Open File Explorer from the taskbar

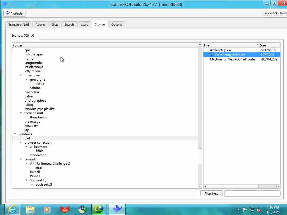[x=30, y=209]
